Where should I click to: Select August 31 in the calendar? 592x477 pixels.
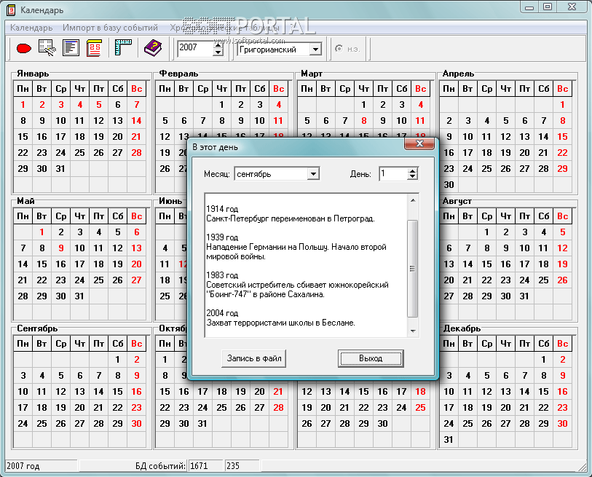[524, 296]
